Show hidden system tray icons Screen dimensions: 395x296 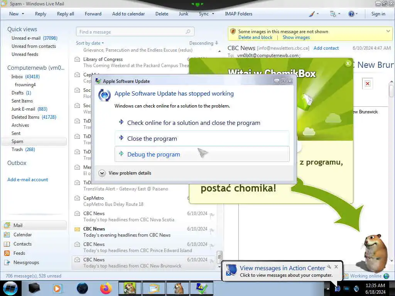328,288
